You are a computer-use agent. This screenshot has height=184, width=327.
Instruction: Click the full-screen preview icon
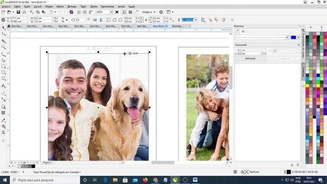[117, 12]
